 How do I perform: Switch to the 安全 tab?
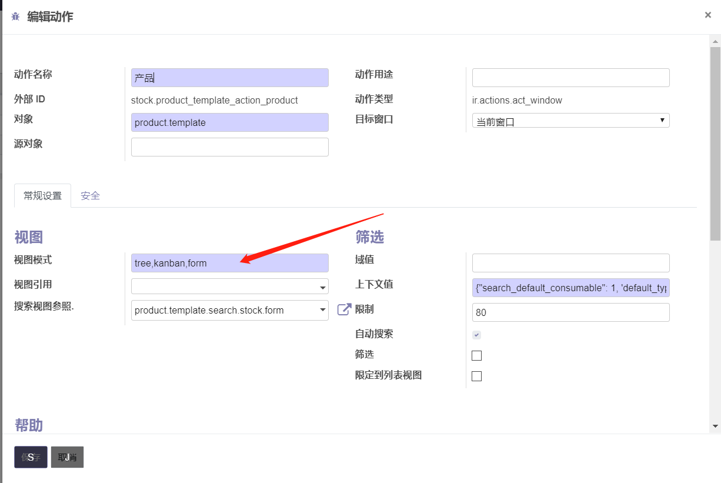tap(91, 195)
